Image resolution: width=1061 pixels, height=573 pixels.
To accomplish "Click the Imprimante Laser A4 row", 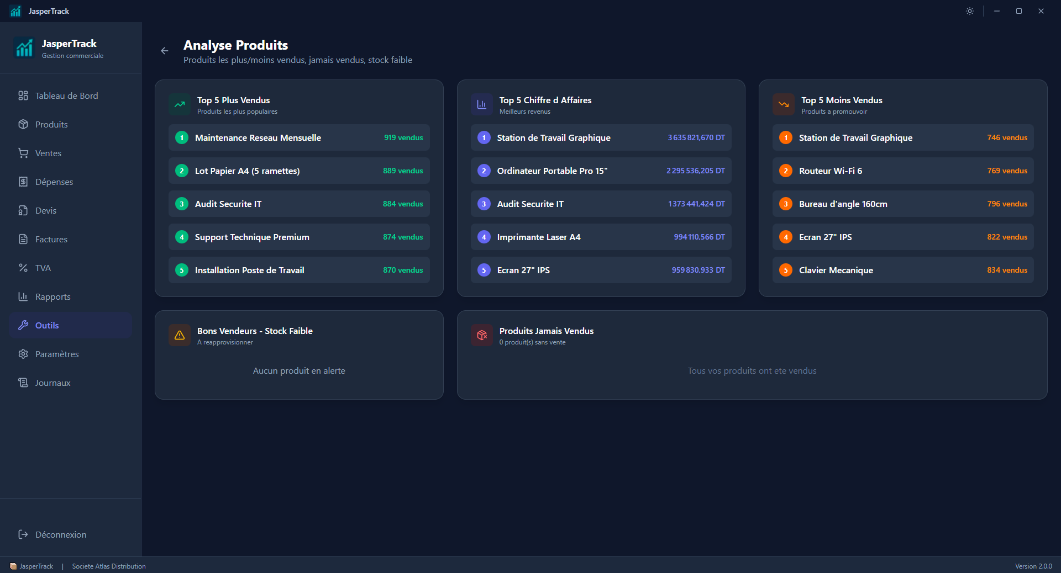I will tap(601, 237).
